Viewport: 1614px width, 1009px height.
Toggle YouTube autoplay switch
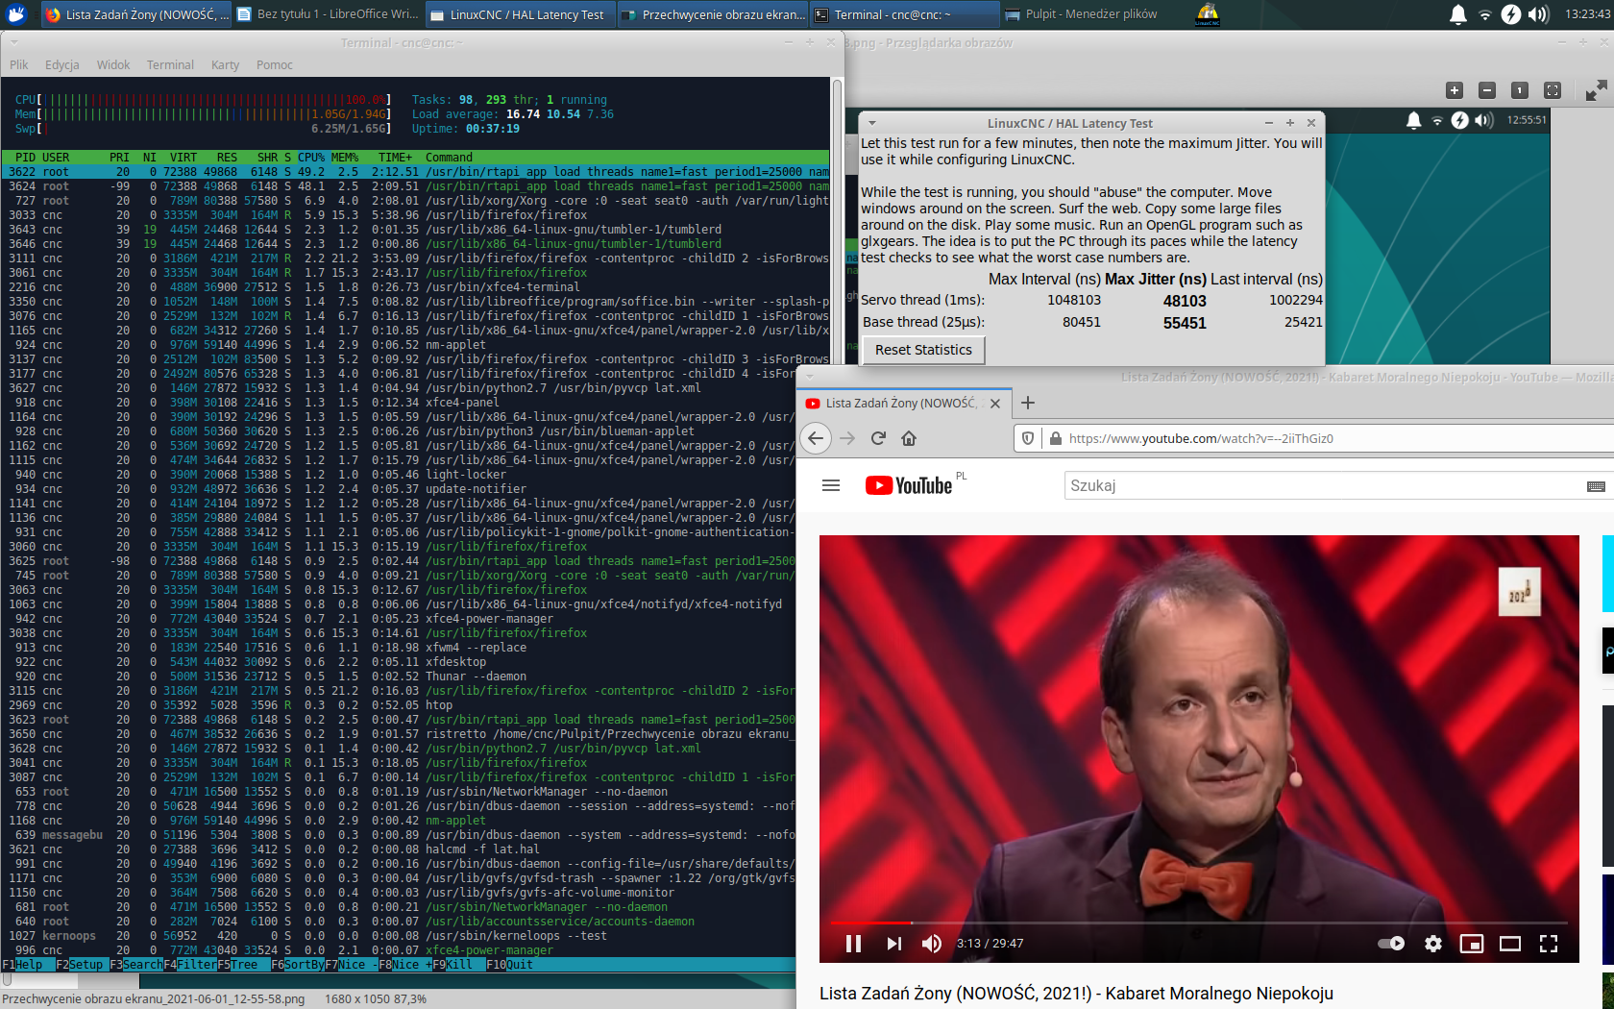pyautogui.click(x=1391, y=944)
